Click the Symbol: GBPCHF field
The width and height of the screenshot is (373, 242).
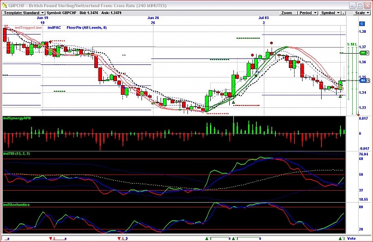point(61,13)
